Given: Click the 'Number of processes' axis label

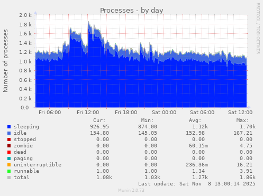Looking at the screenshot, I should pos(5,61).
